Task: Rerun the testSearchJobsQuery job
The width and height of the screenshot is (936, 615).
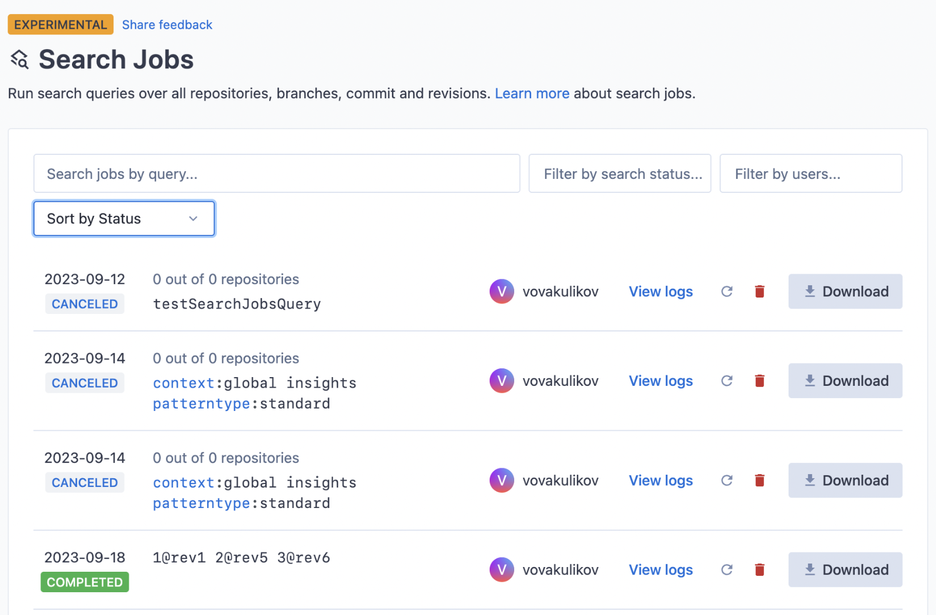Action: 727,291
